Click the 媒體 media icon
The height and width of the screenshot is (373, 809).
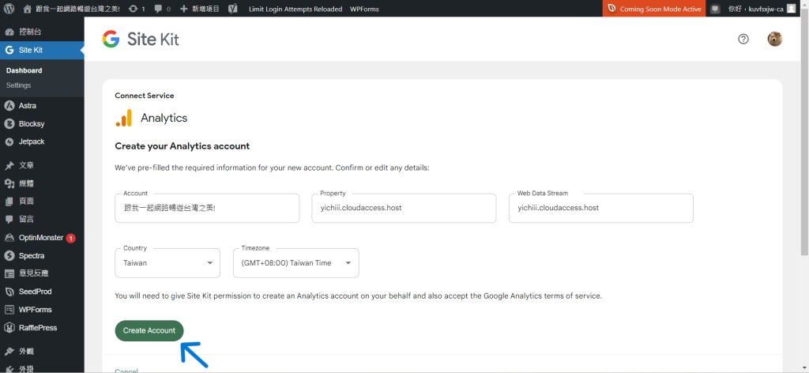9,183
